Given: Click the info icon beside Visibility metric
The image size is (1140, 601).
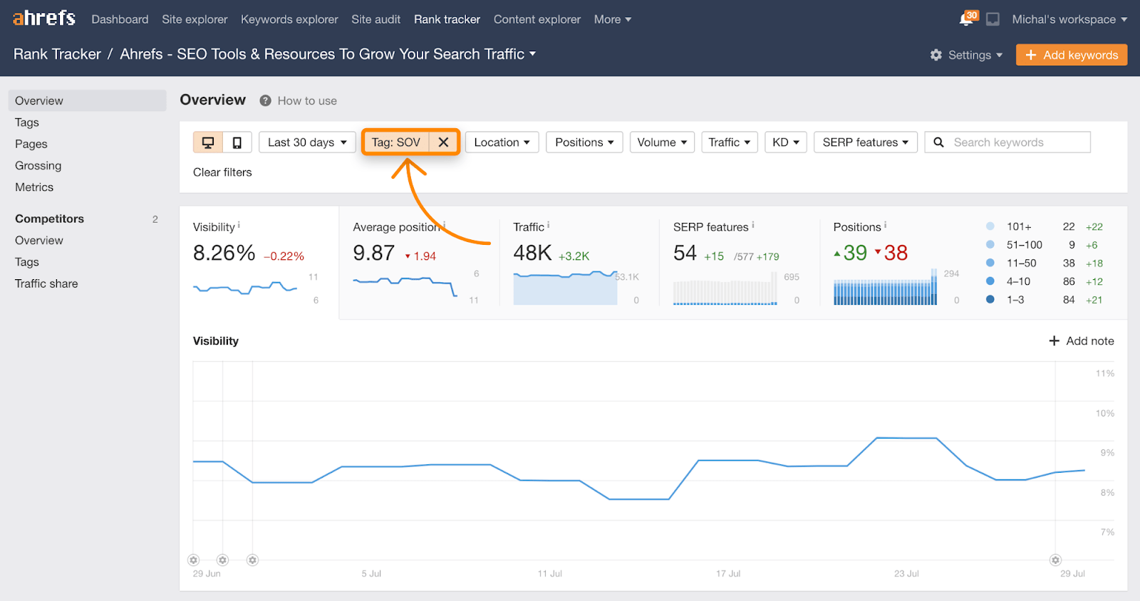Looking at the screenshot, I should pos(239,225).
